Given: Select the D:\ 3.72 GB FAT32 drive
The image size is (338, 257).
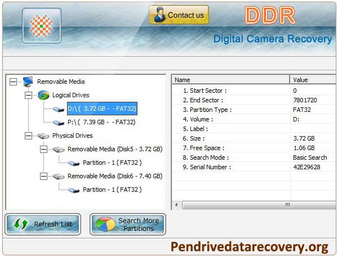Looking at the screenshot, I should pos(101,109).
